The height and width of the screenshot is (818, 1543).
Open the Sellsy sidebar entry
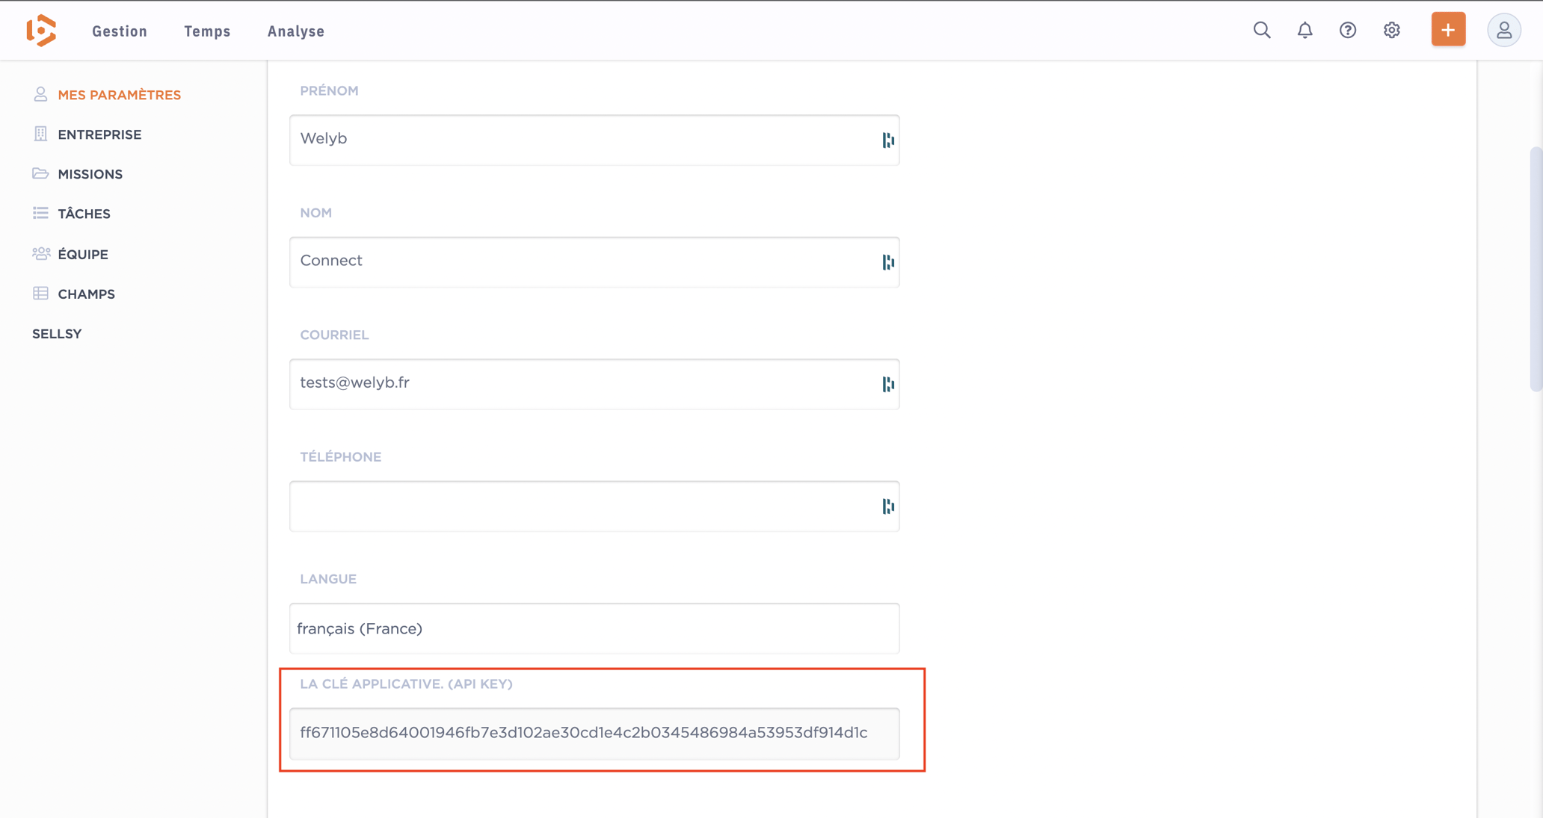57,334
